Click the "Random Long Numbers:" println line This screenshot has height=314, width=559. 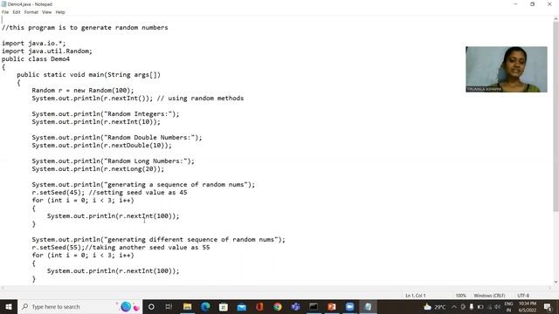114,160
